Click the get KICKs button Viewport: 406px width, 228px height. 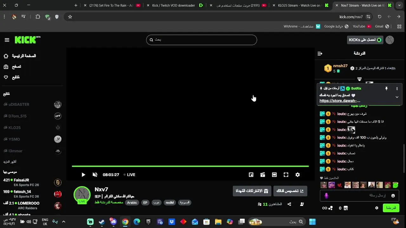(365, 40)
